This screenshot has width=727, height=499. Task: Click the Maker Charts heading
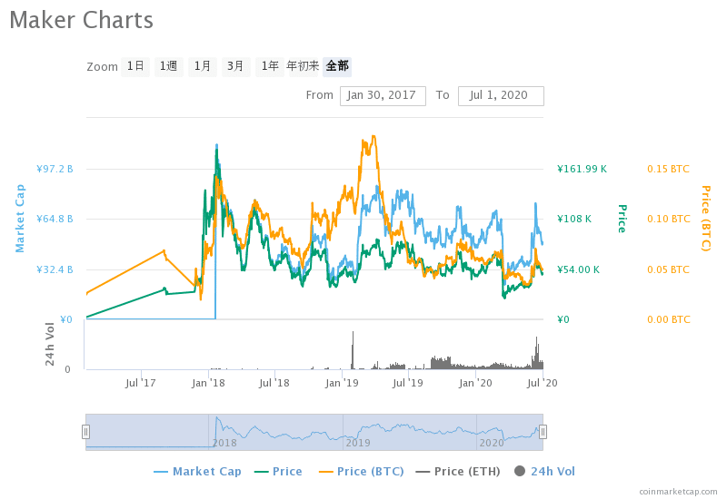(x=81, y=20)
